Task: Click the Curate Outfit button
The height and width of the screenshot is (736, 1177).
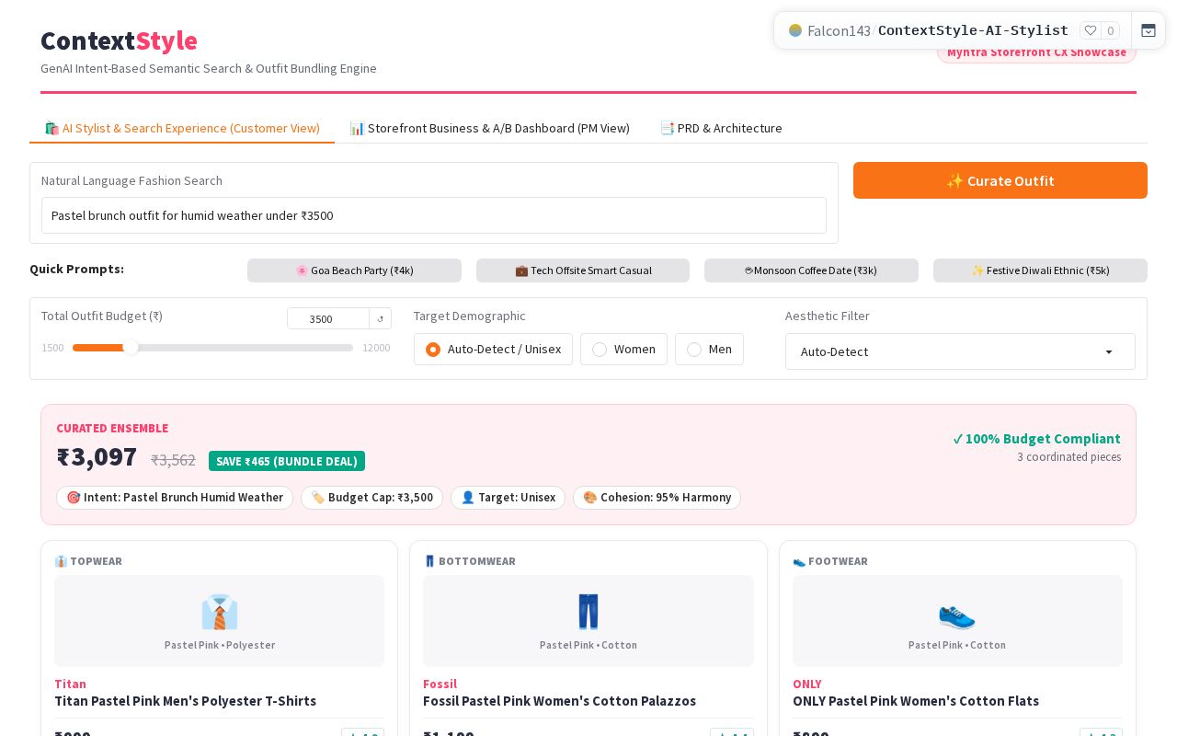Action: click(x=1000, y=180)
